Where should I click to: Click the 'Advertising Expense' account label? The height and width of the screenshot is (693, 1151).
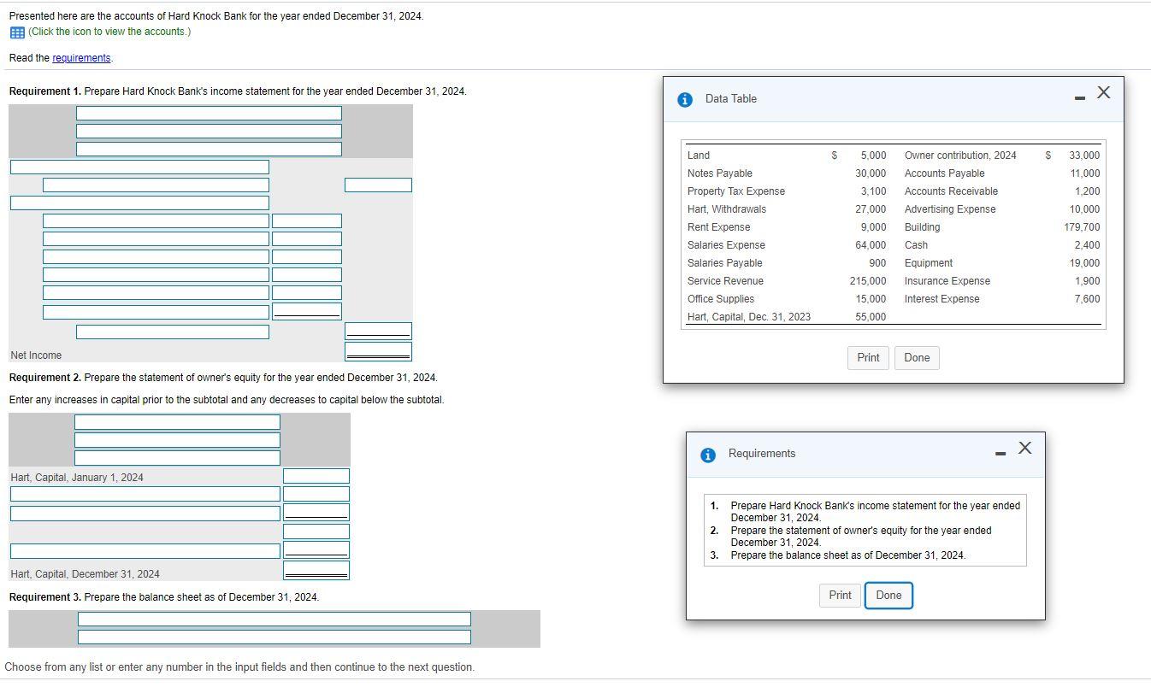click(x=950, y=209)
